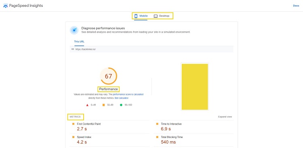Viewport: 303px width, 148px height.
Task: Click the Time to Interactive label
Action: point(171,124)
